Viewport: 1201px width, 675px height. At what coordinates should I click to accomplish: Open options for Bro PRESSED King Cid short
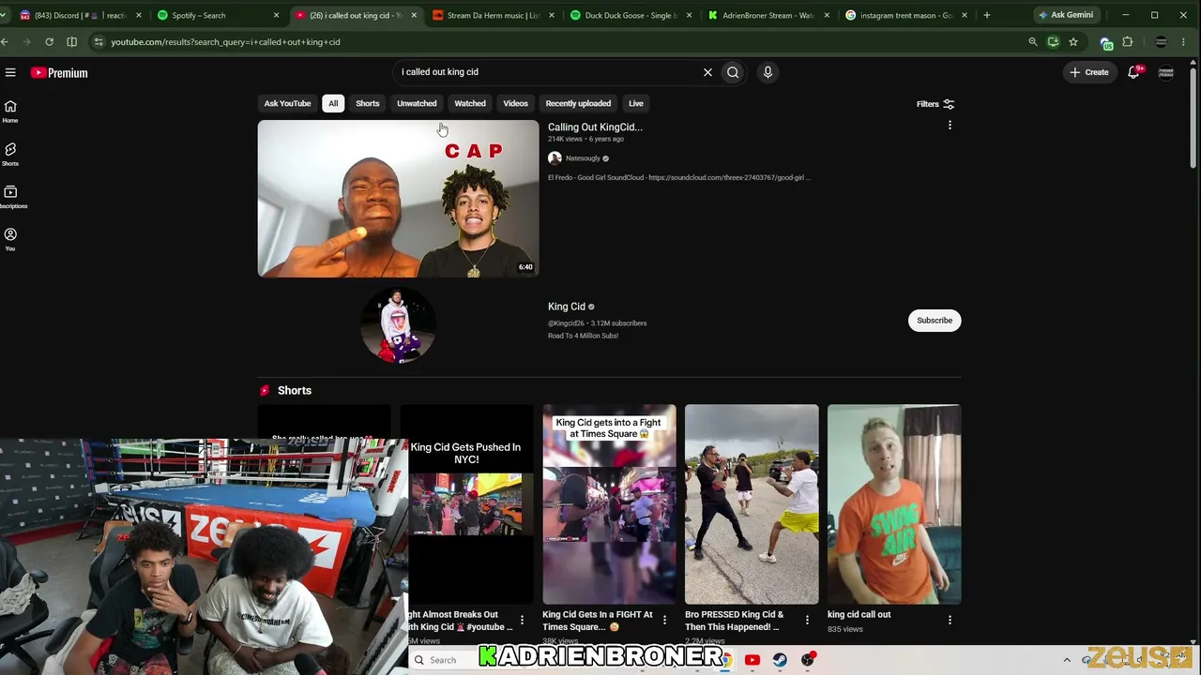[807, 620]
